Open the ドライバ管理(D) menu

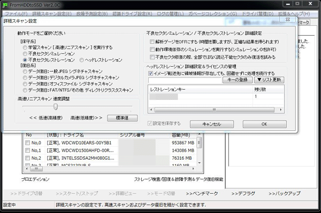pyautogui.click(x=257, y=14)
